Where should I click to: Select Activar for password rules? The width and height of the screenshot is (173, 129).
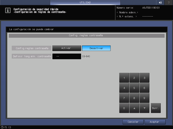click(67, 48)
